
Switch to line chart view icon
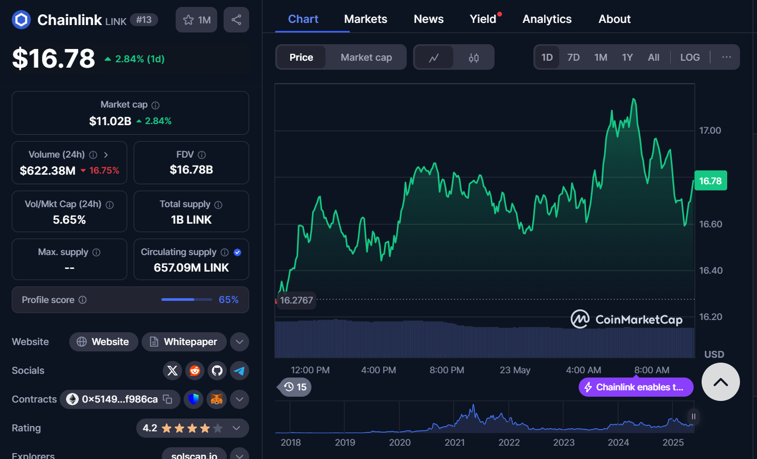434,58
